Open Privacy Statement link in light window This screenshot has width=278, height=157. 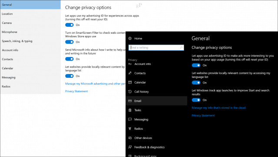point(76,91)
